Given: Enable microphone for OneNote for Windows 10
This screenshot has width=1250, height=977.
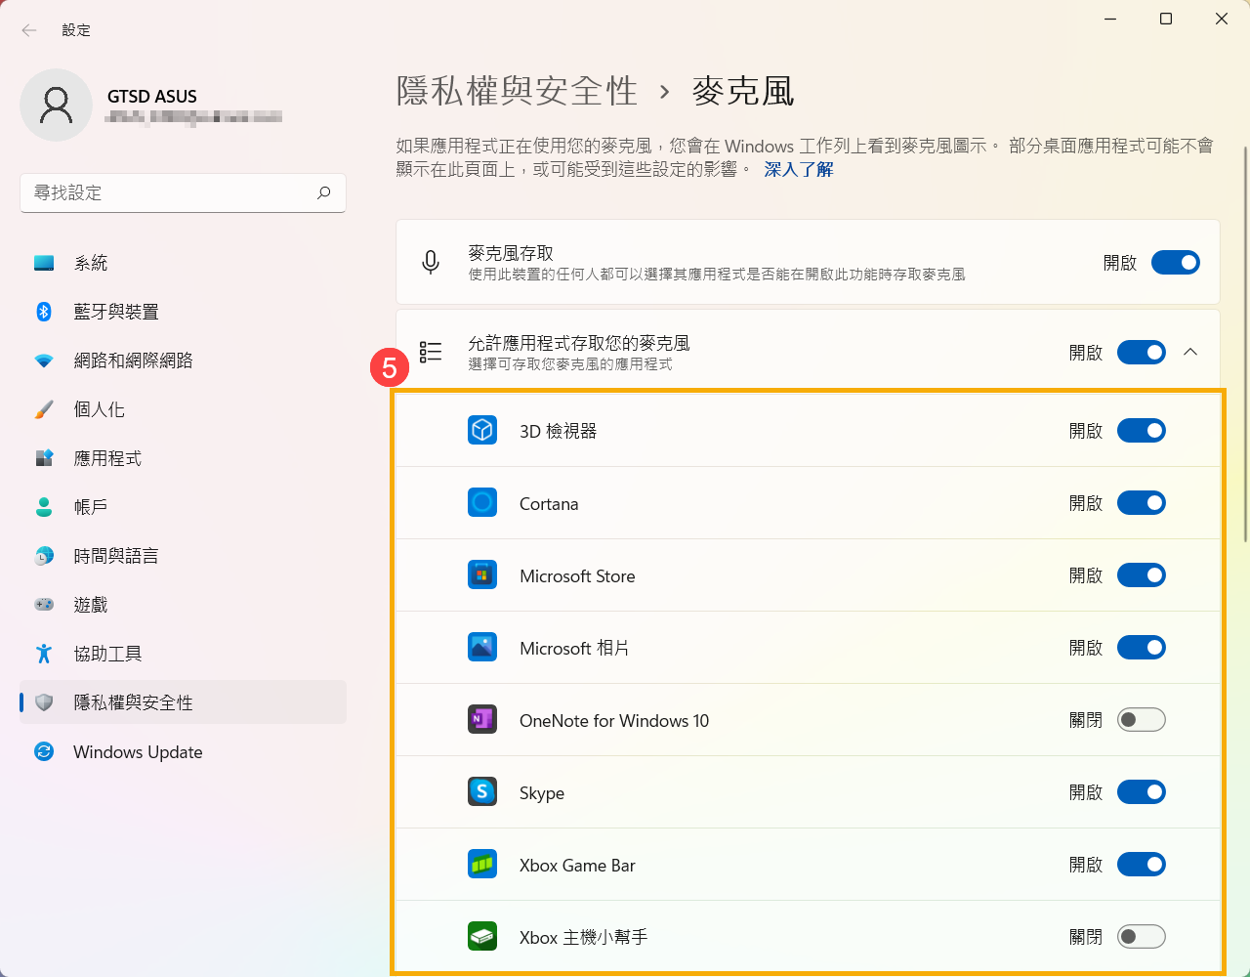Looking at the screenshot, I should click(1142, 720).
